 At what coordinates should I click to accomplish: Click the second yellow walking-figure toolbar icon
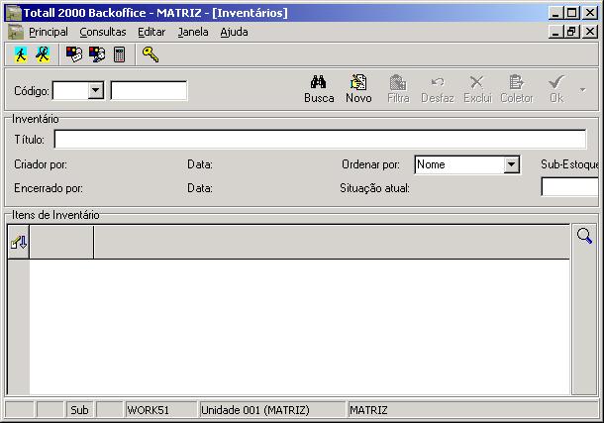tap(43, 54)
